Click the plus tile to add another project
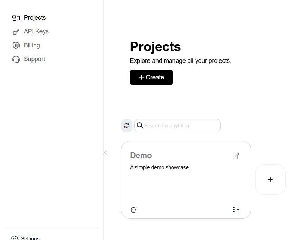The height and width of the screenshot is (240, 297). [270, 180]
